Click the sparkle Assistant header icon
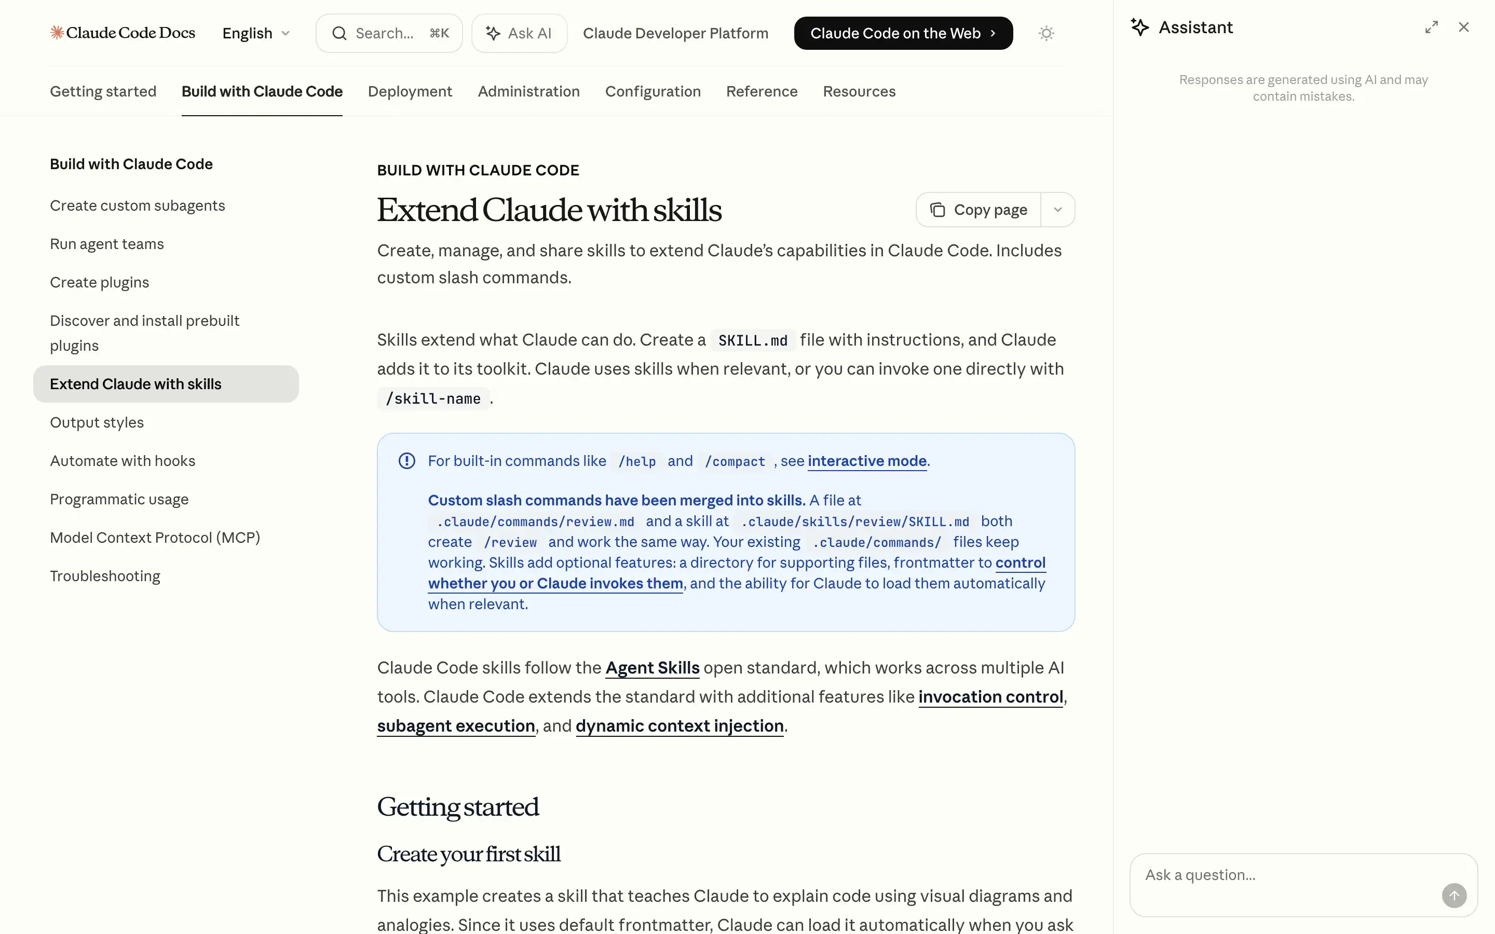 [1140, 27]
